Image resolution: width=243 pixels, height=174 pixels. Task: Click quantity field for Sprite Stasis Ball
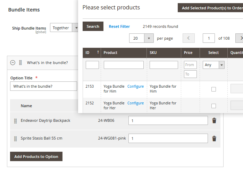168,139
